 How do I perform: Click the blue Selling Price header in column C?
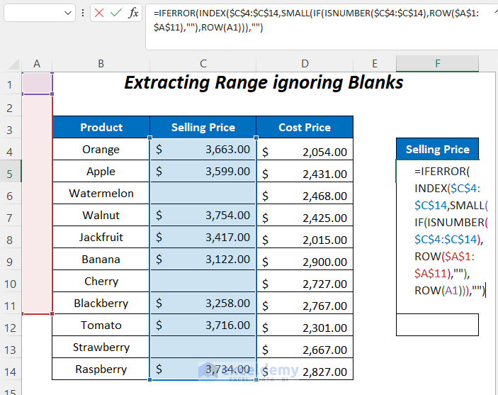[203, 128]
